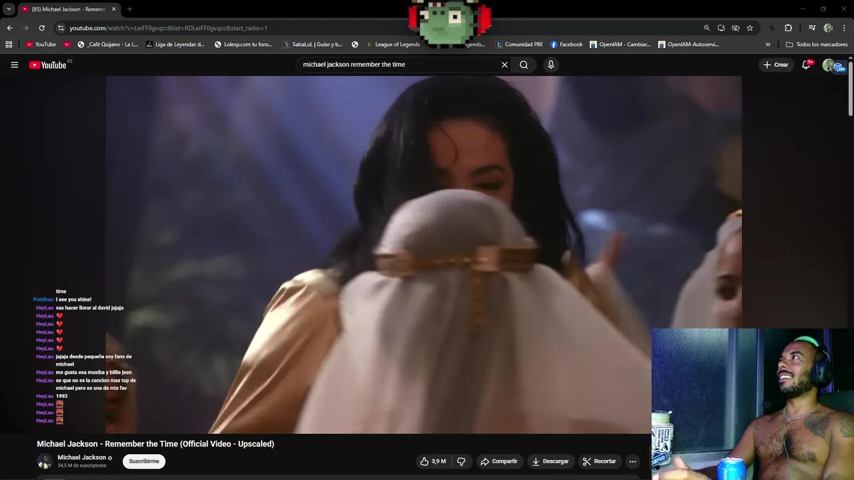Click the video player area

tap(424, 255)
